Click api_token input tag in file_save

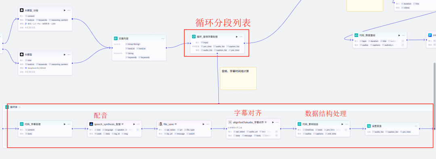[x=170, y=130]
